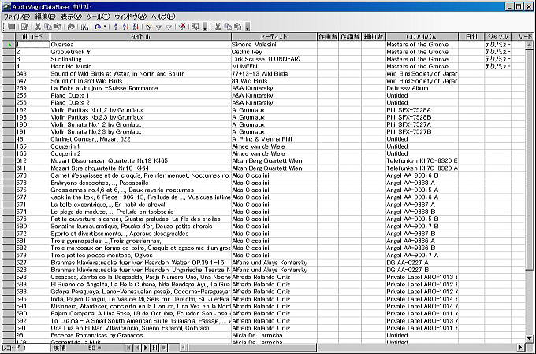536x354 pixels.
Task: Click the edit record toolbar icon
Action: (x=24, y=27)
